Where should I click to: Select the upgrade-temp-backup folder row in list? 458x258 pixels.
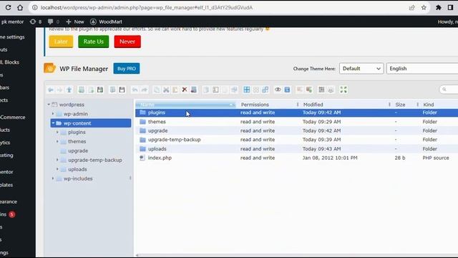[296, 140]
